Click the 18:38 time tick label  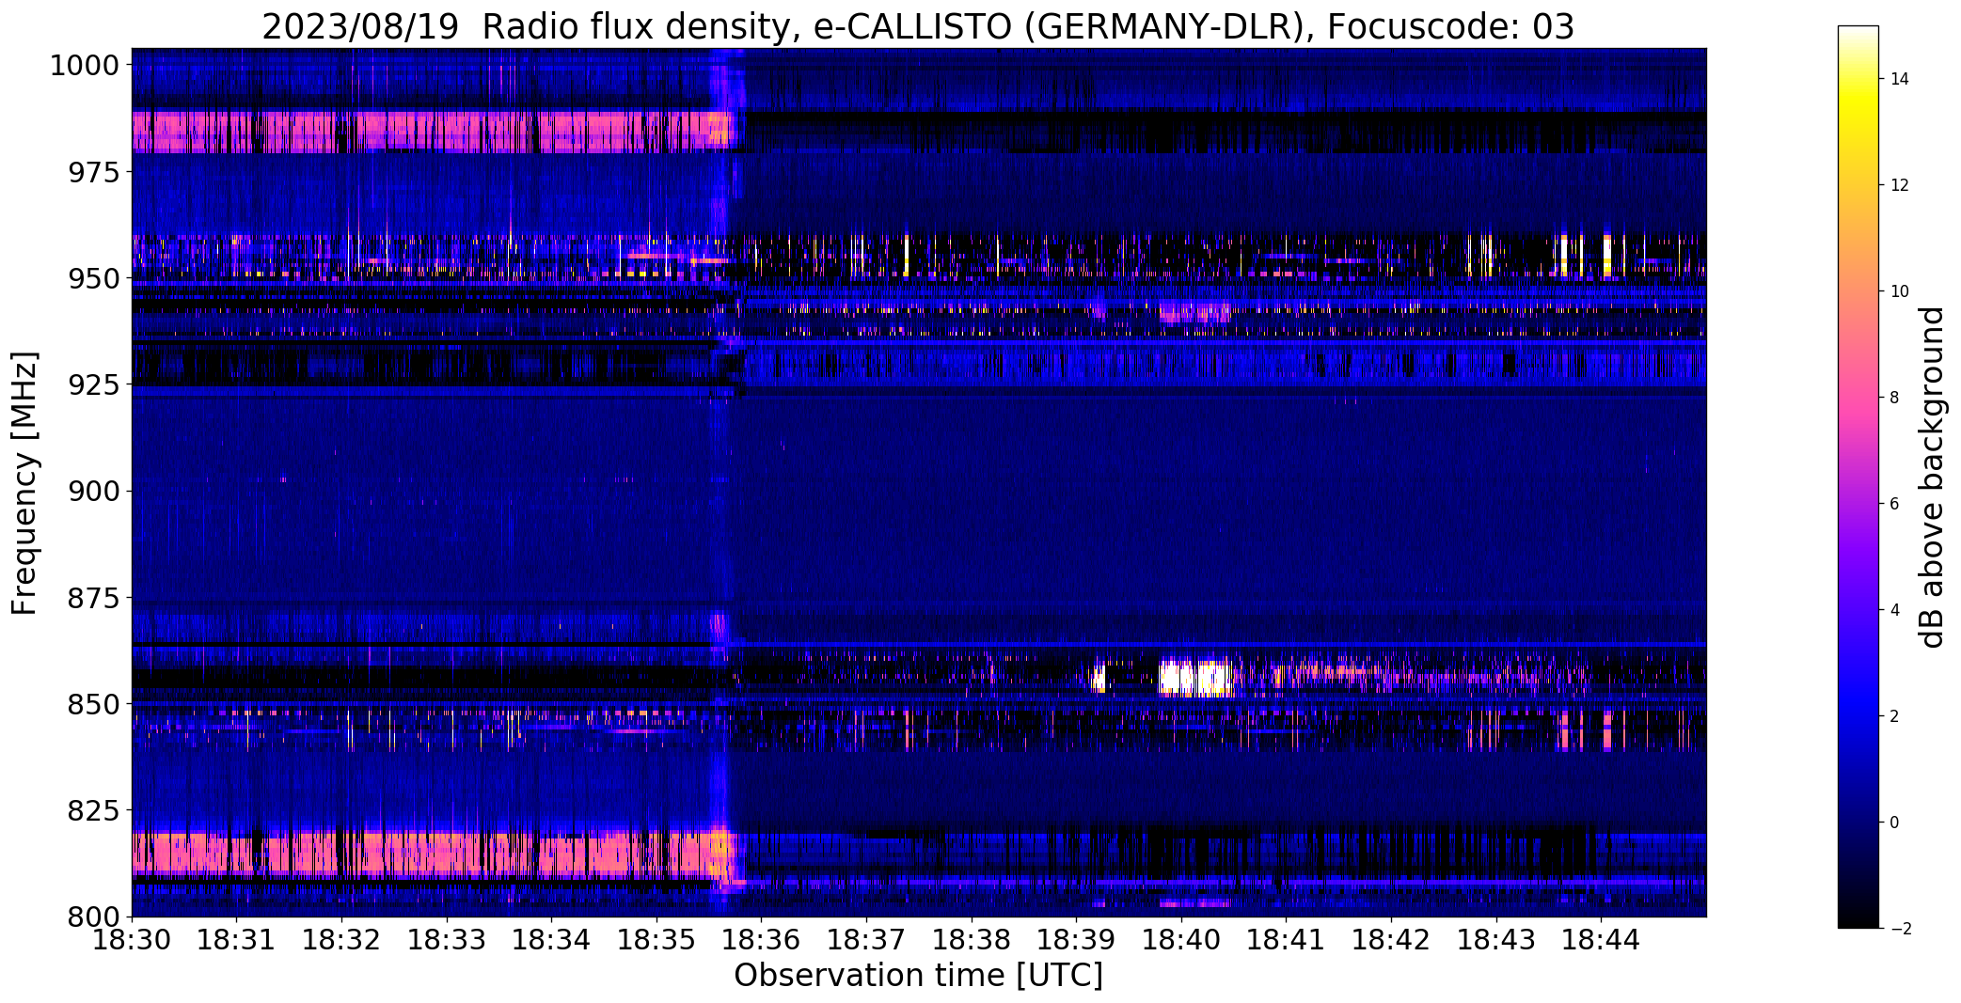(x=972, y=940)
